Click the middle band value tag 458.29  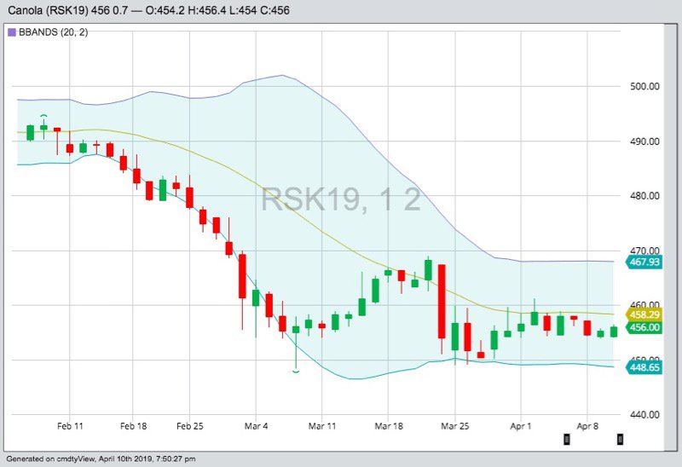644,314
